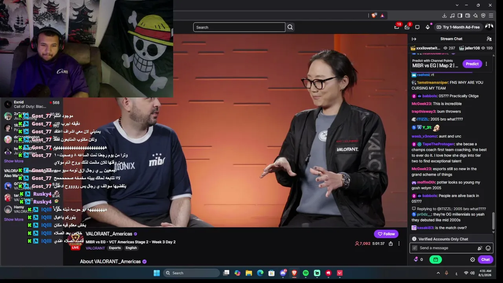503x283 pixels.
Task: Open the Twitch notifications inbox with 18 badge
Action: (x=397, y=27)
